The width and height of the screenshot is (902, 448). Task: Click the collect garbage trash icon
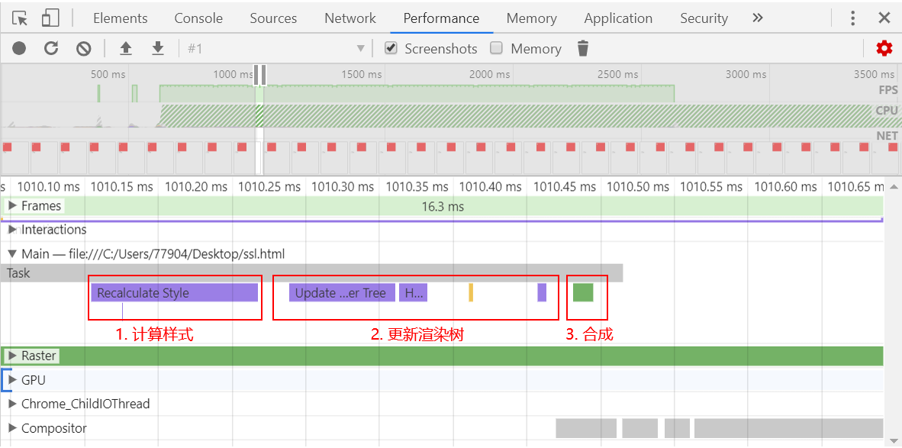tap(583, 49)
